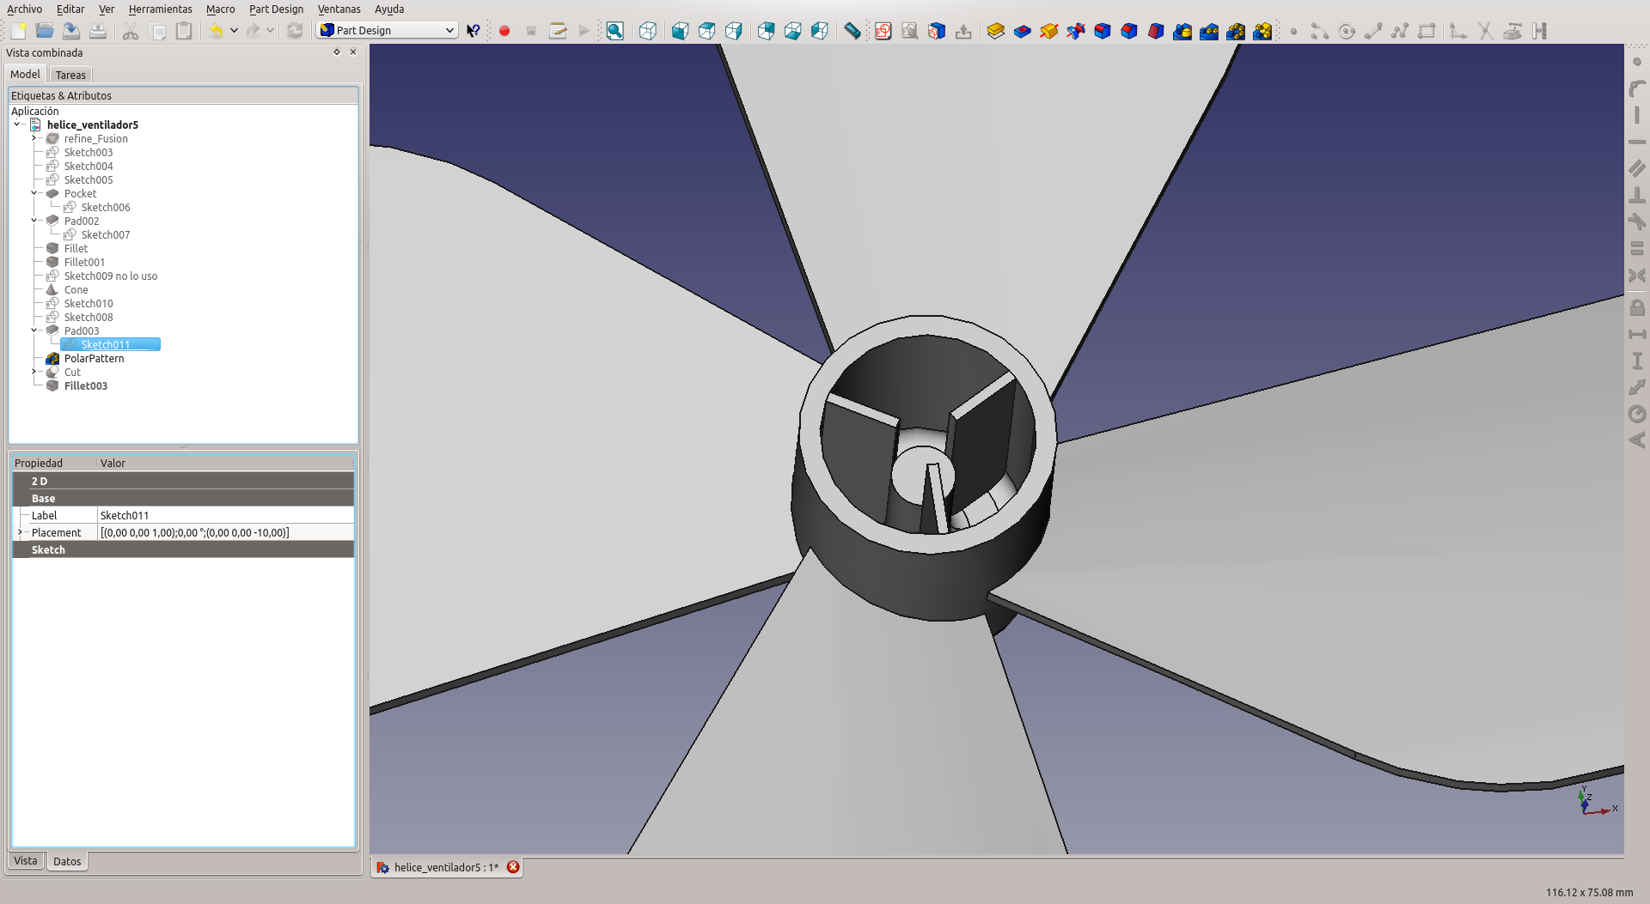Open the Ventanas menu

[339, 9]
